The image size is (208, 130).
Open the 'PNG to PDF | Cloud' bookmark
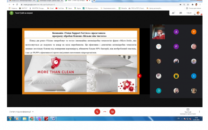136,8
